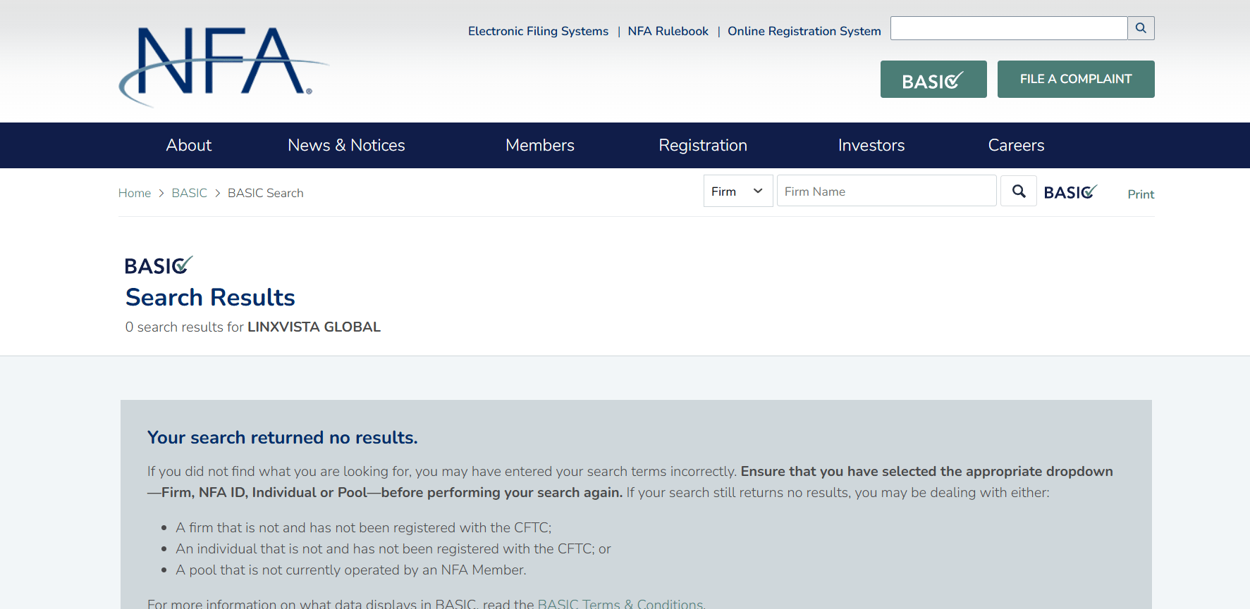The width and height of the screenshot is (1250, 609).
Task: Click 'A firm that is not' bullet
Action: tap(364, 527)
